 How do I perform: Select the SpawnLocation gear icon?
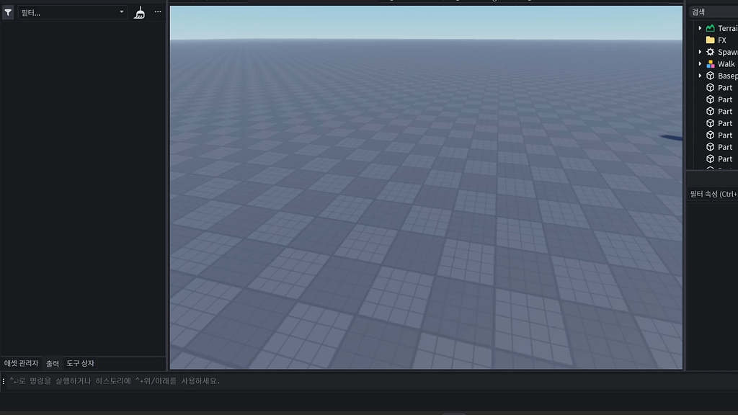pos(711,52)
